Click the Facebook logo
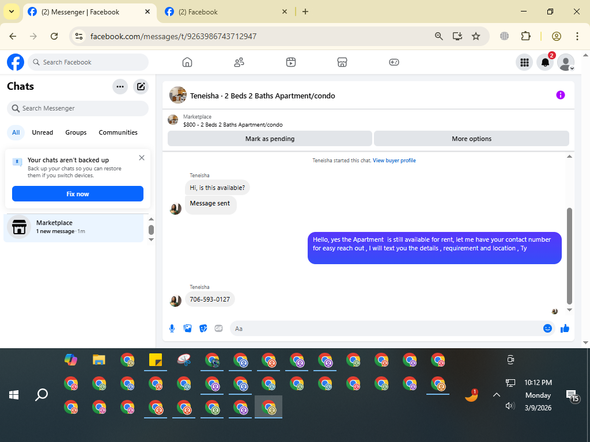Viewport: 590px width, 442px height. (x=16, y=62)
